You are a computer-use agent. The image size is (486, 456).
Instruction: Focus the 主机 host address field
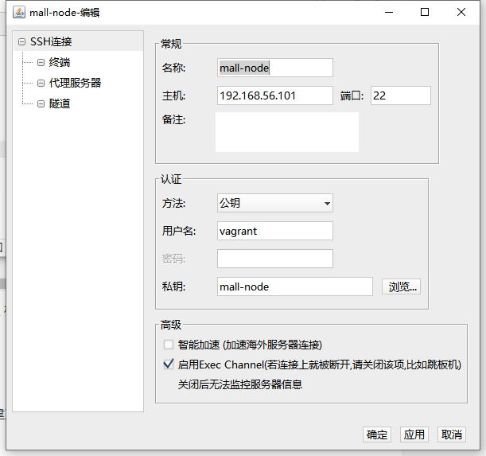click(275, 95)
